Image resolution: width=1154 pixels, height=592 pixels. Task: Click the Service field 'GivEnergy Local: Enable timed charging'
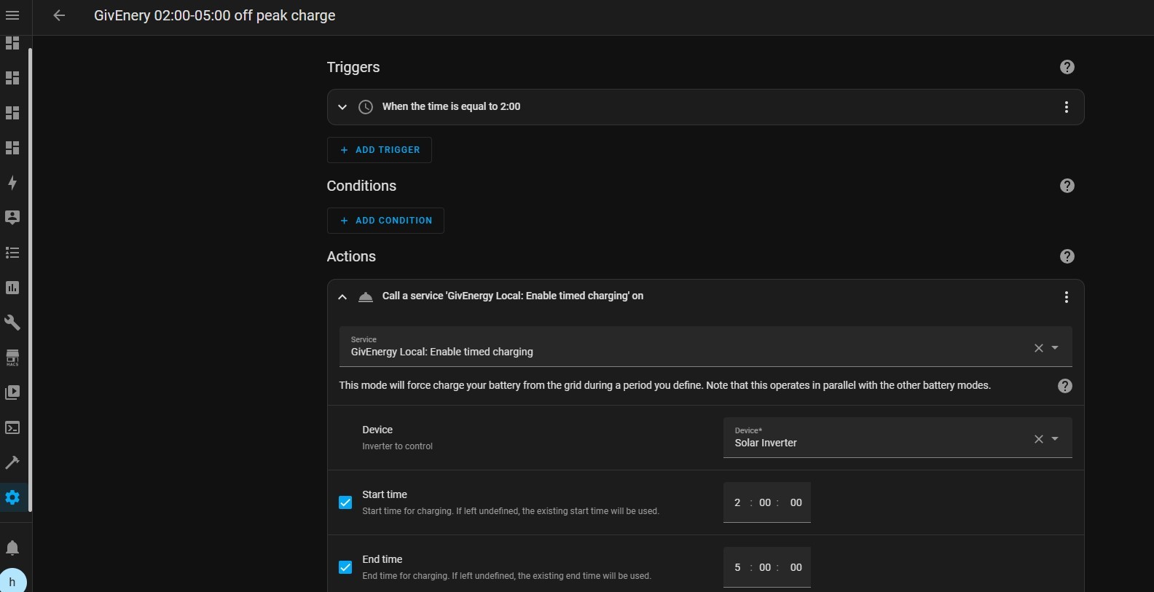(705, 347)
